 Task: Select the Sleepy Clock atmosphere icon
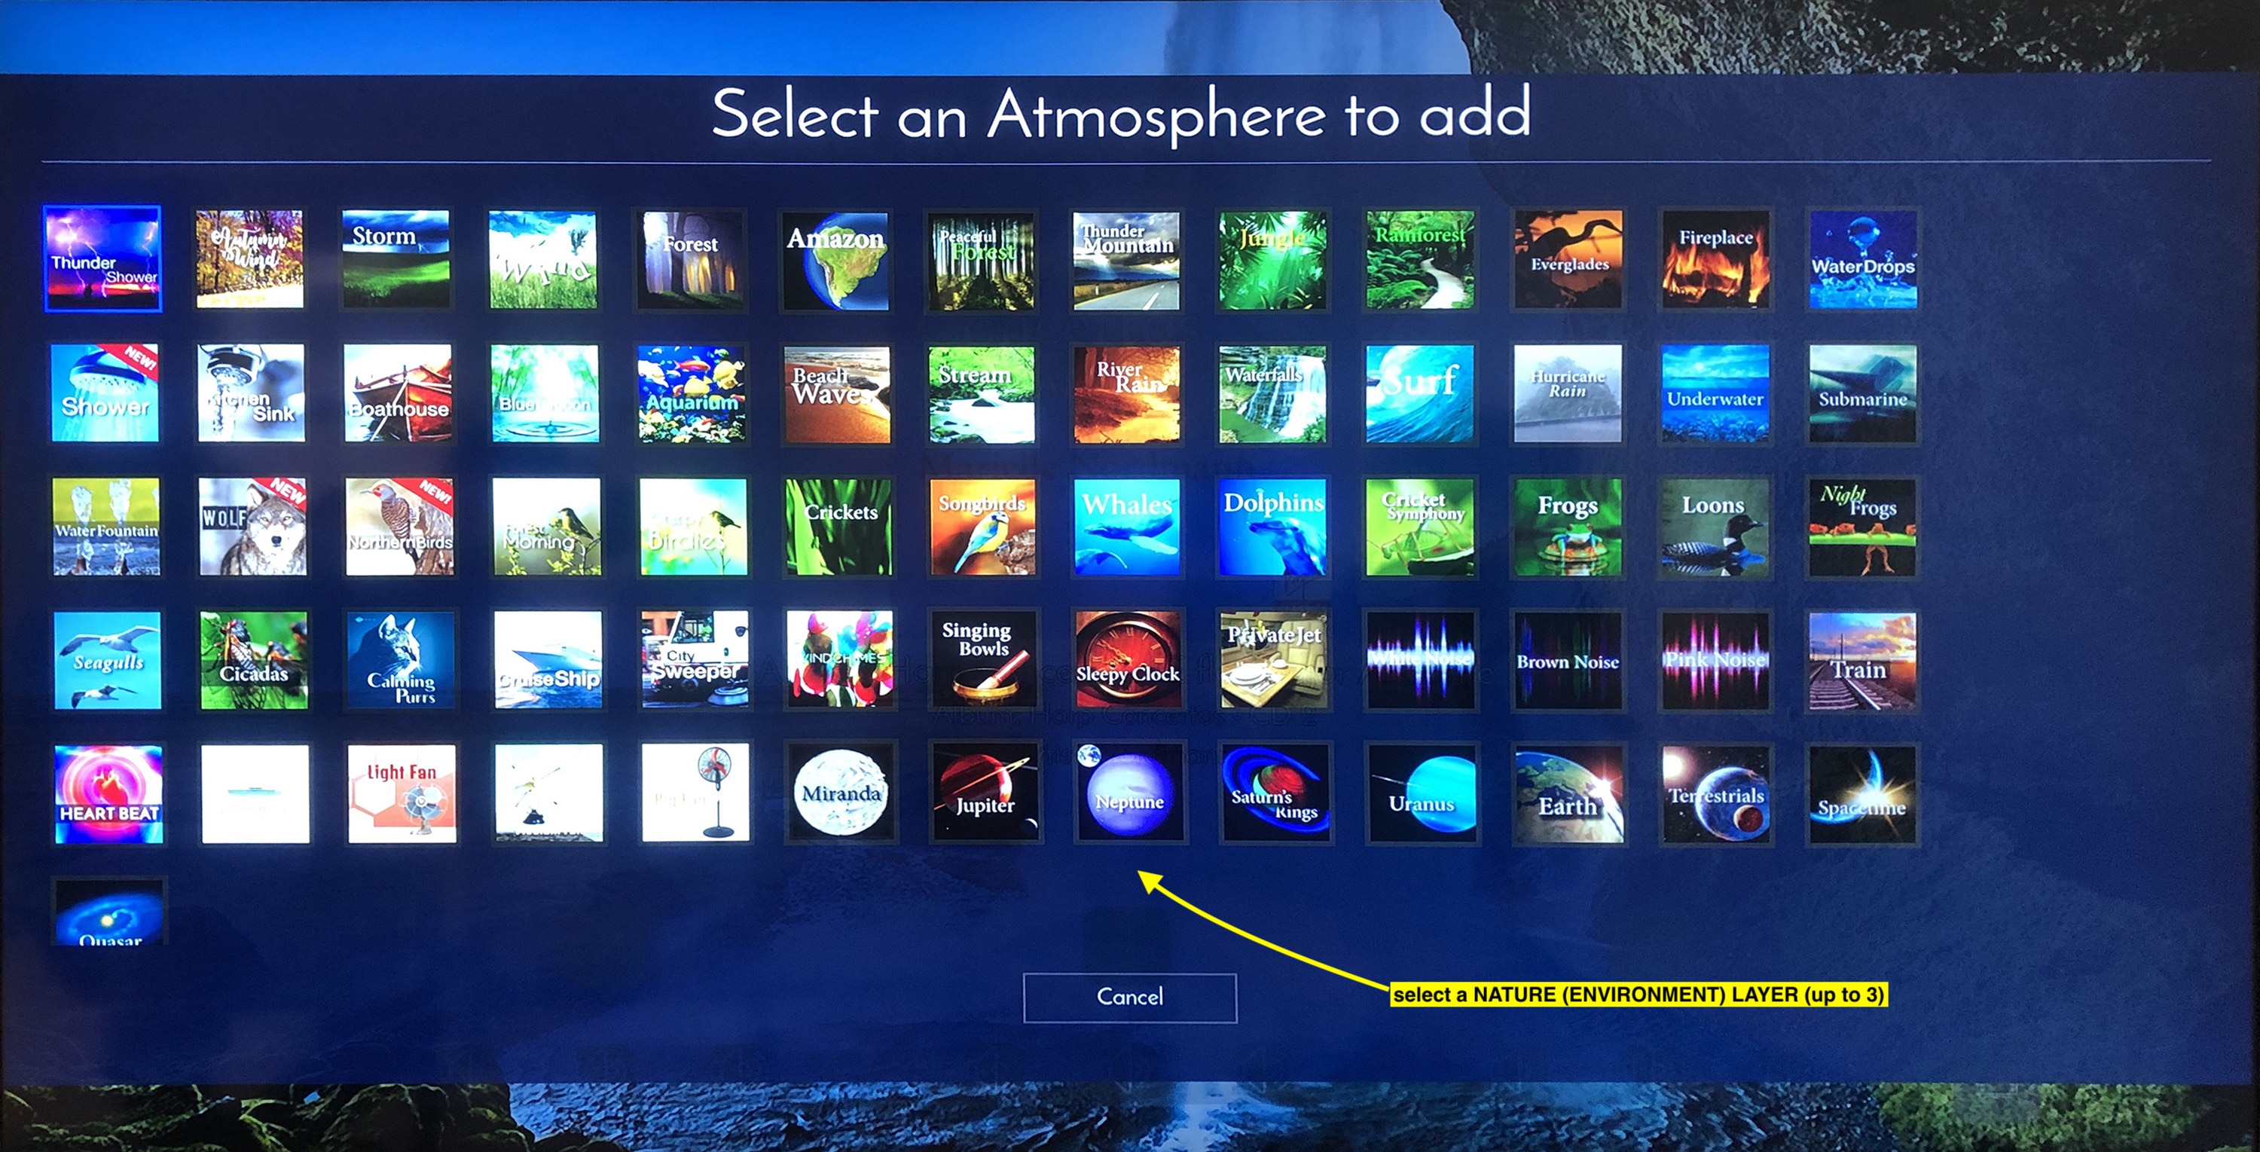coord(1125,662)
